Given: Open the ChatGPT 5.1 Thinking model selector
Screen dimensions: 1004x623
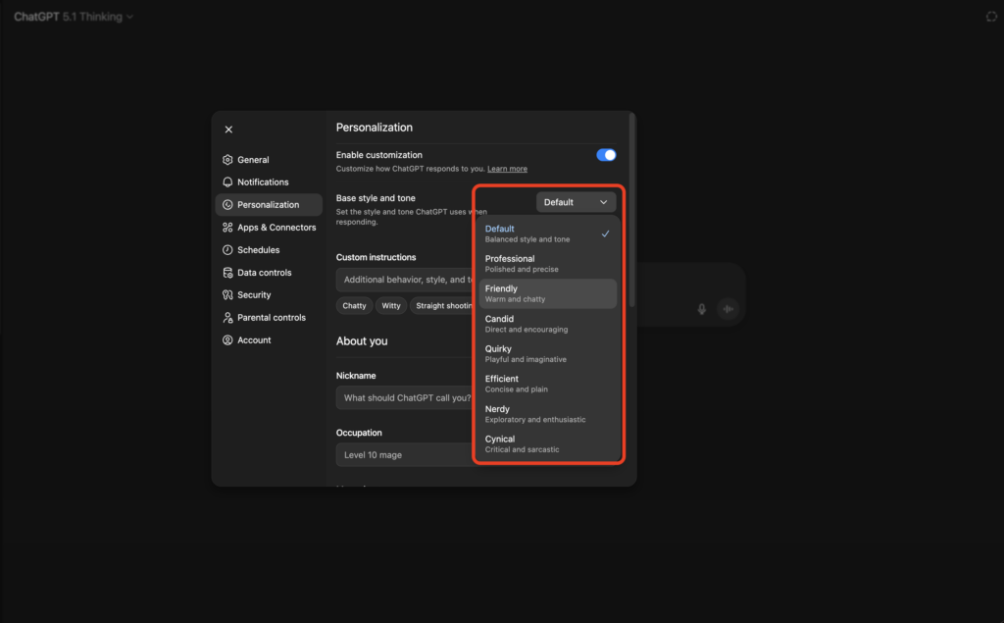Looking at the screenshot, I should (74, 17).
